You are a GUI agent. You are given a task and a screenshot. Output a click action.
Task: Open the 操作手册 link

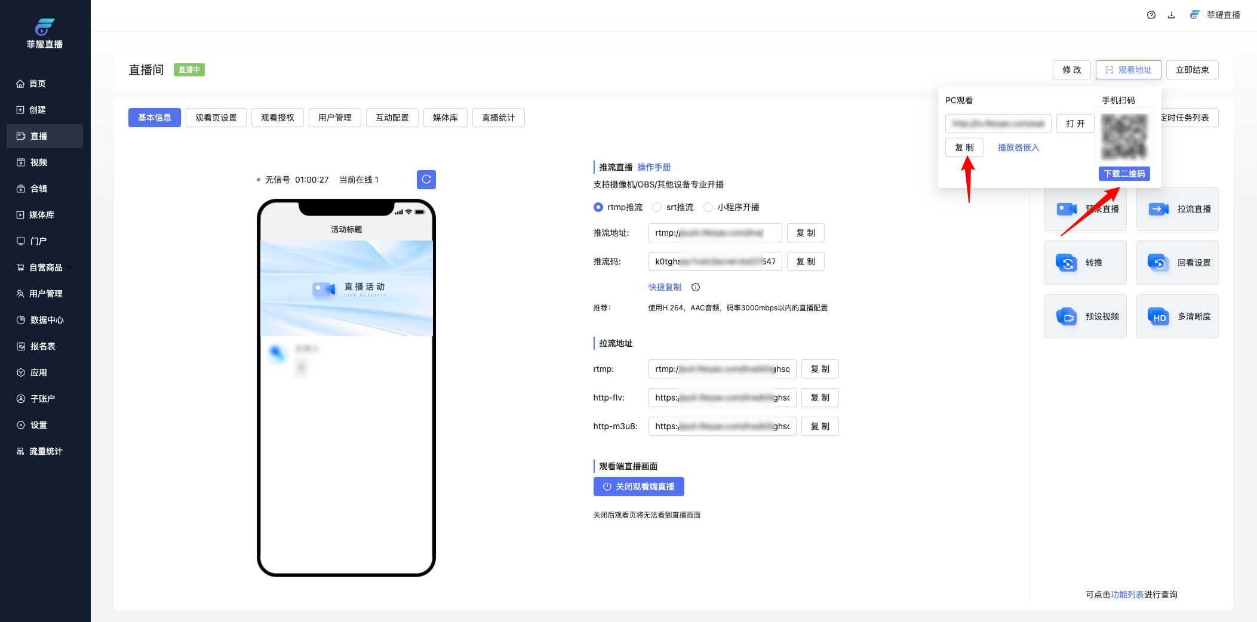click(654, 167)
